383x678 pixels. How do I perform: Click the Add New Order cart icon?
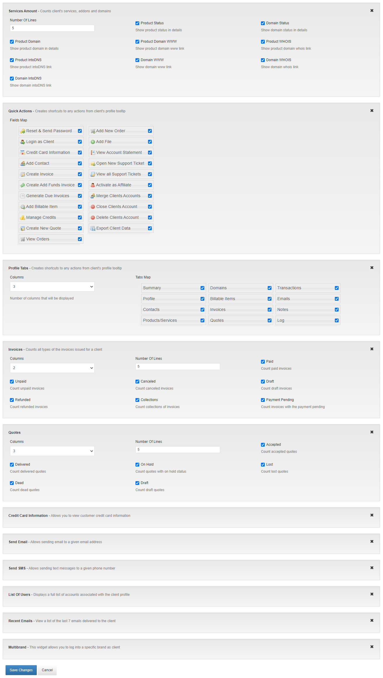point(93,131)
